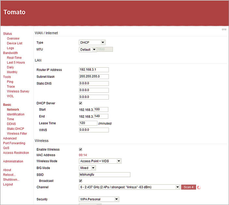Open the Status menu section

[x=8, y=34]
